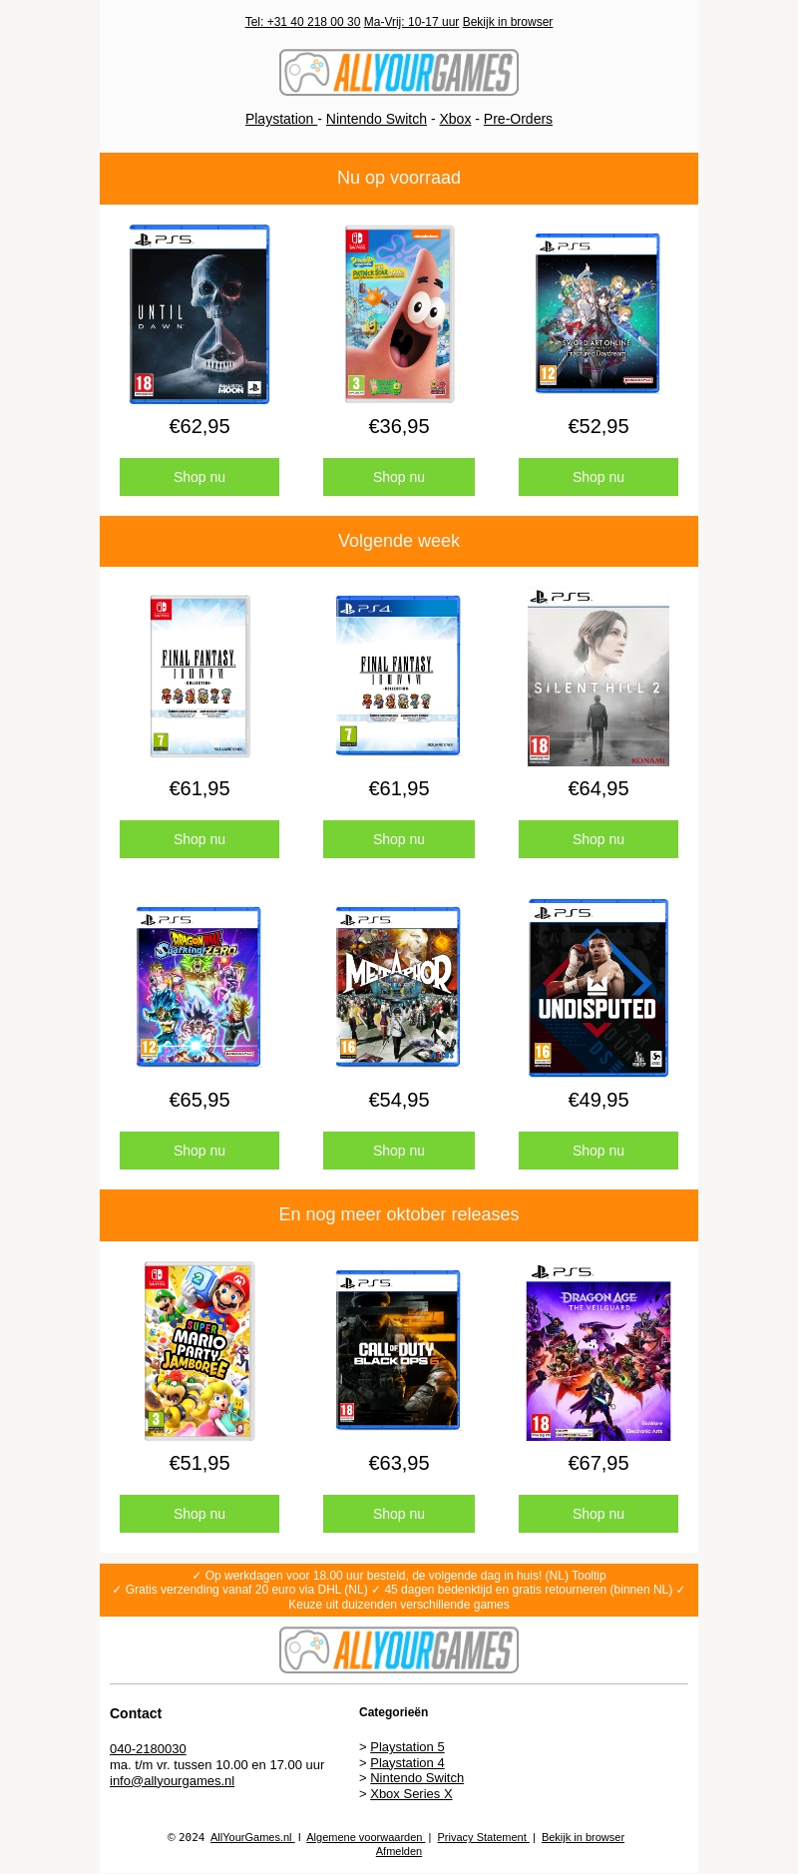This screenshot has height=1874, width=798.
Task: Select the Call of Duty Black Ops 6 cover
Action: (x=399, y=1351)
